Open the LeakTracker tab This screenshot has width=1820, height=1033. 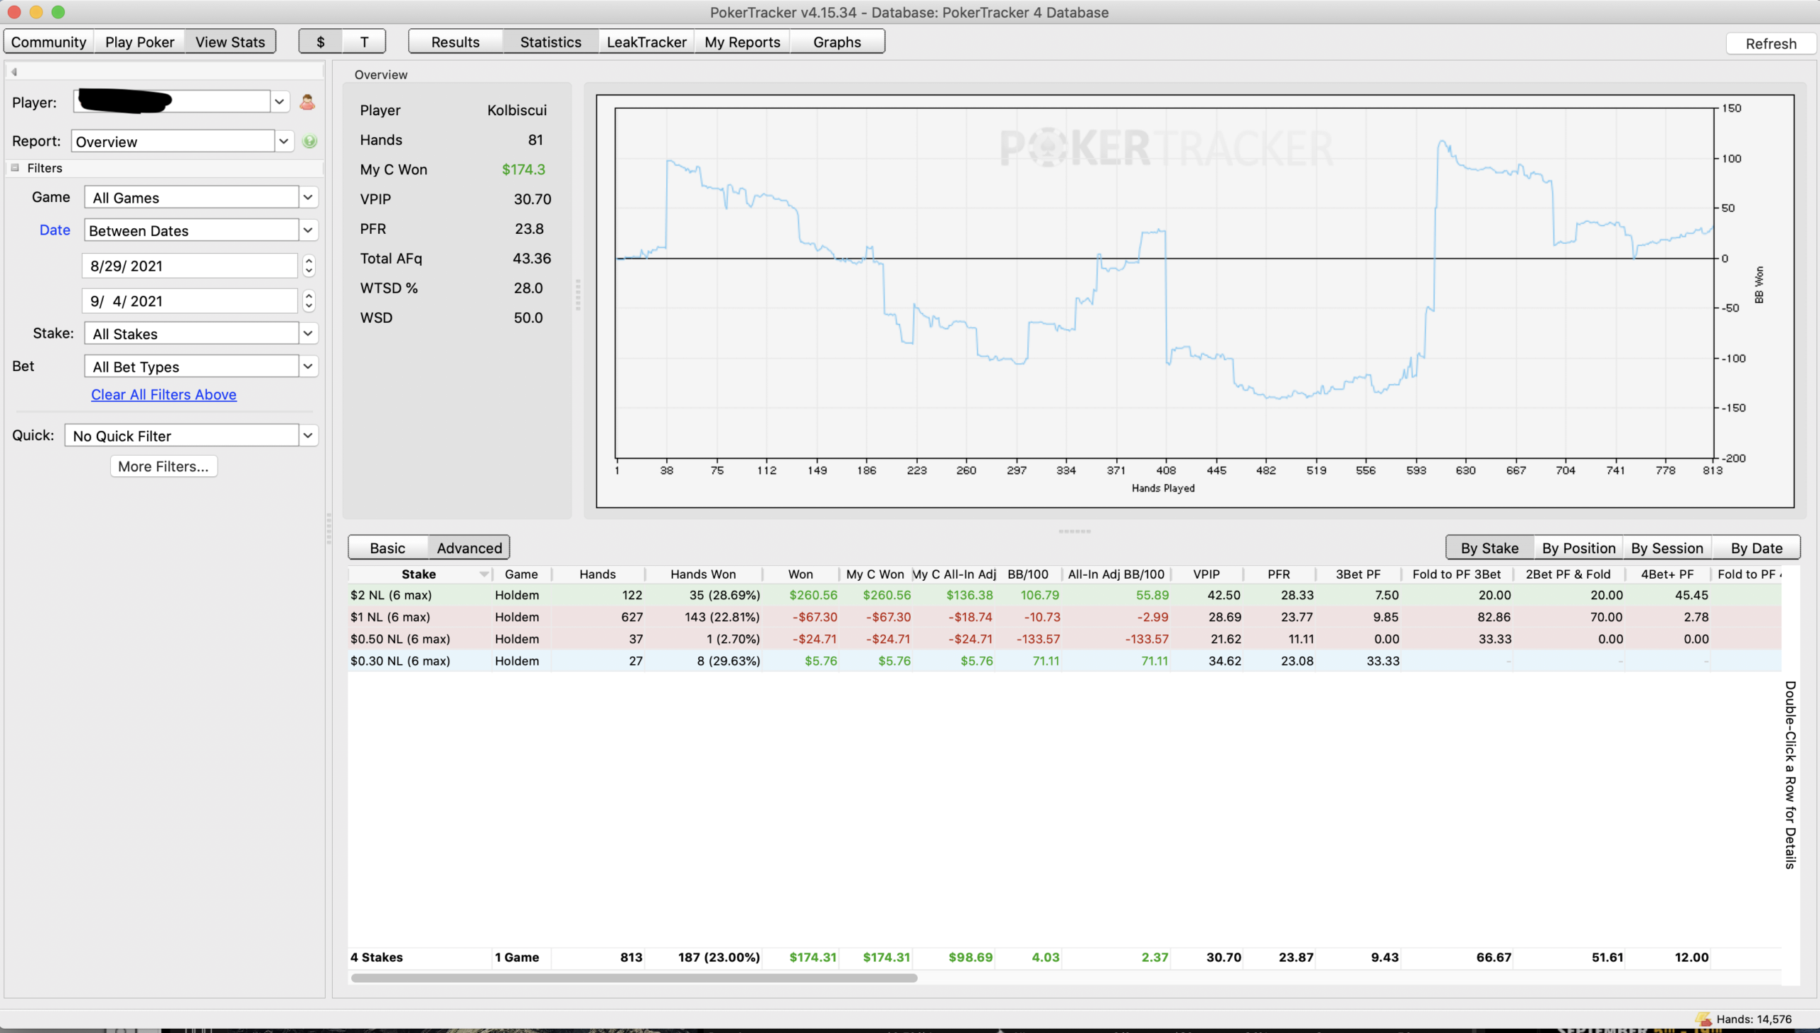tap(647, 42)
